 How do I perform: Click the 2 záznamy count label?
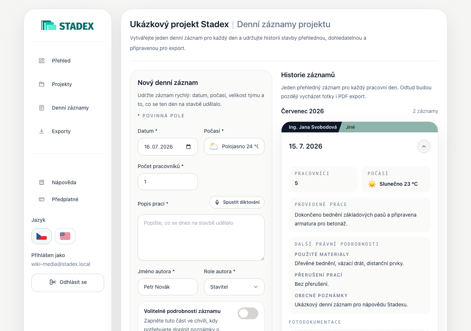(425, 111)
